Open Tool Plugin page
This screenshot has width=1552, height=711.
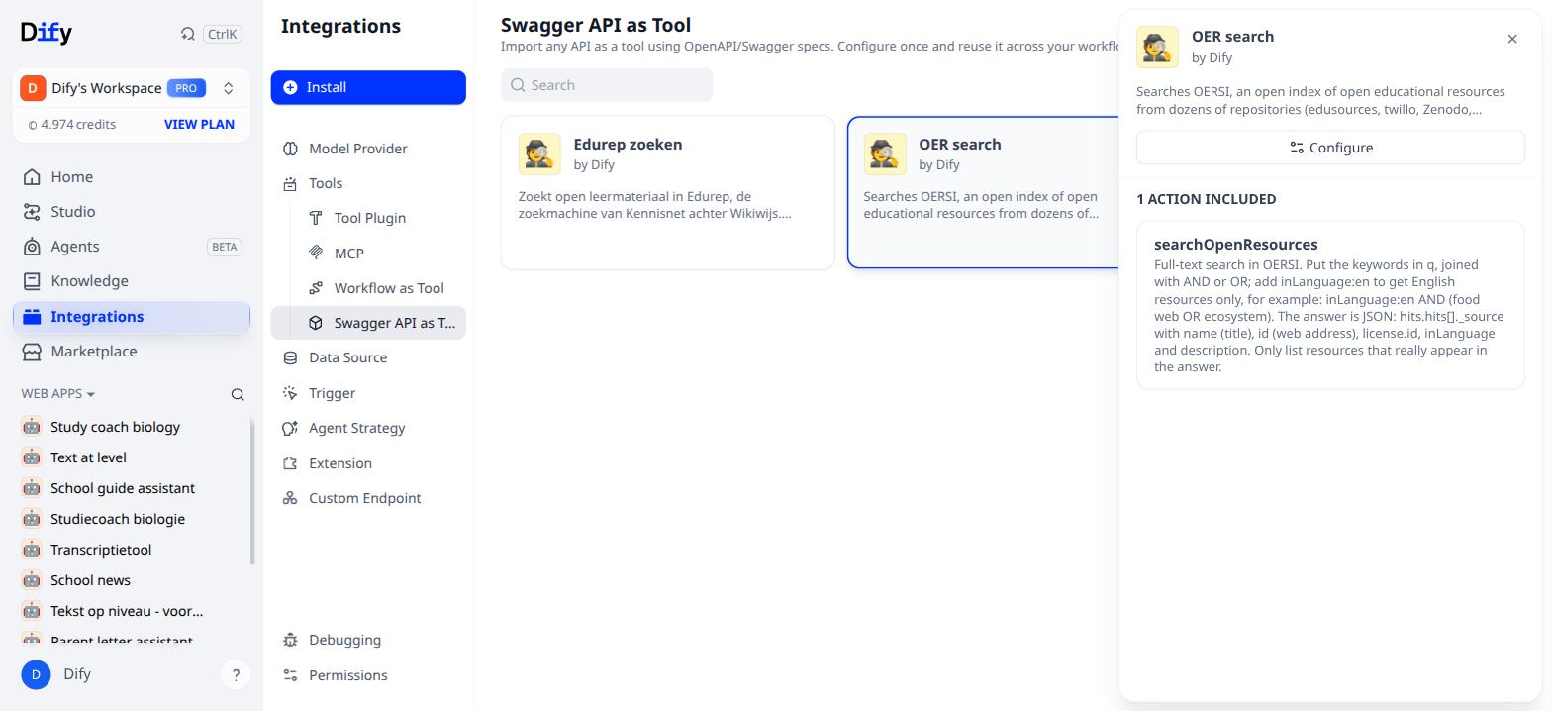click(368, 218)
